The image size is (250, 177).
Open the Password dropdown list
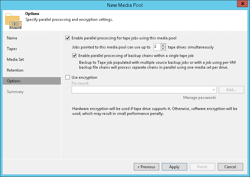point(214,90)
